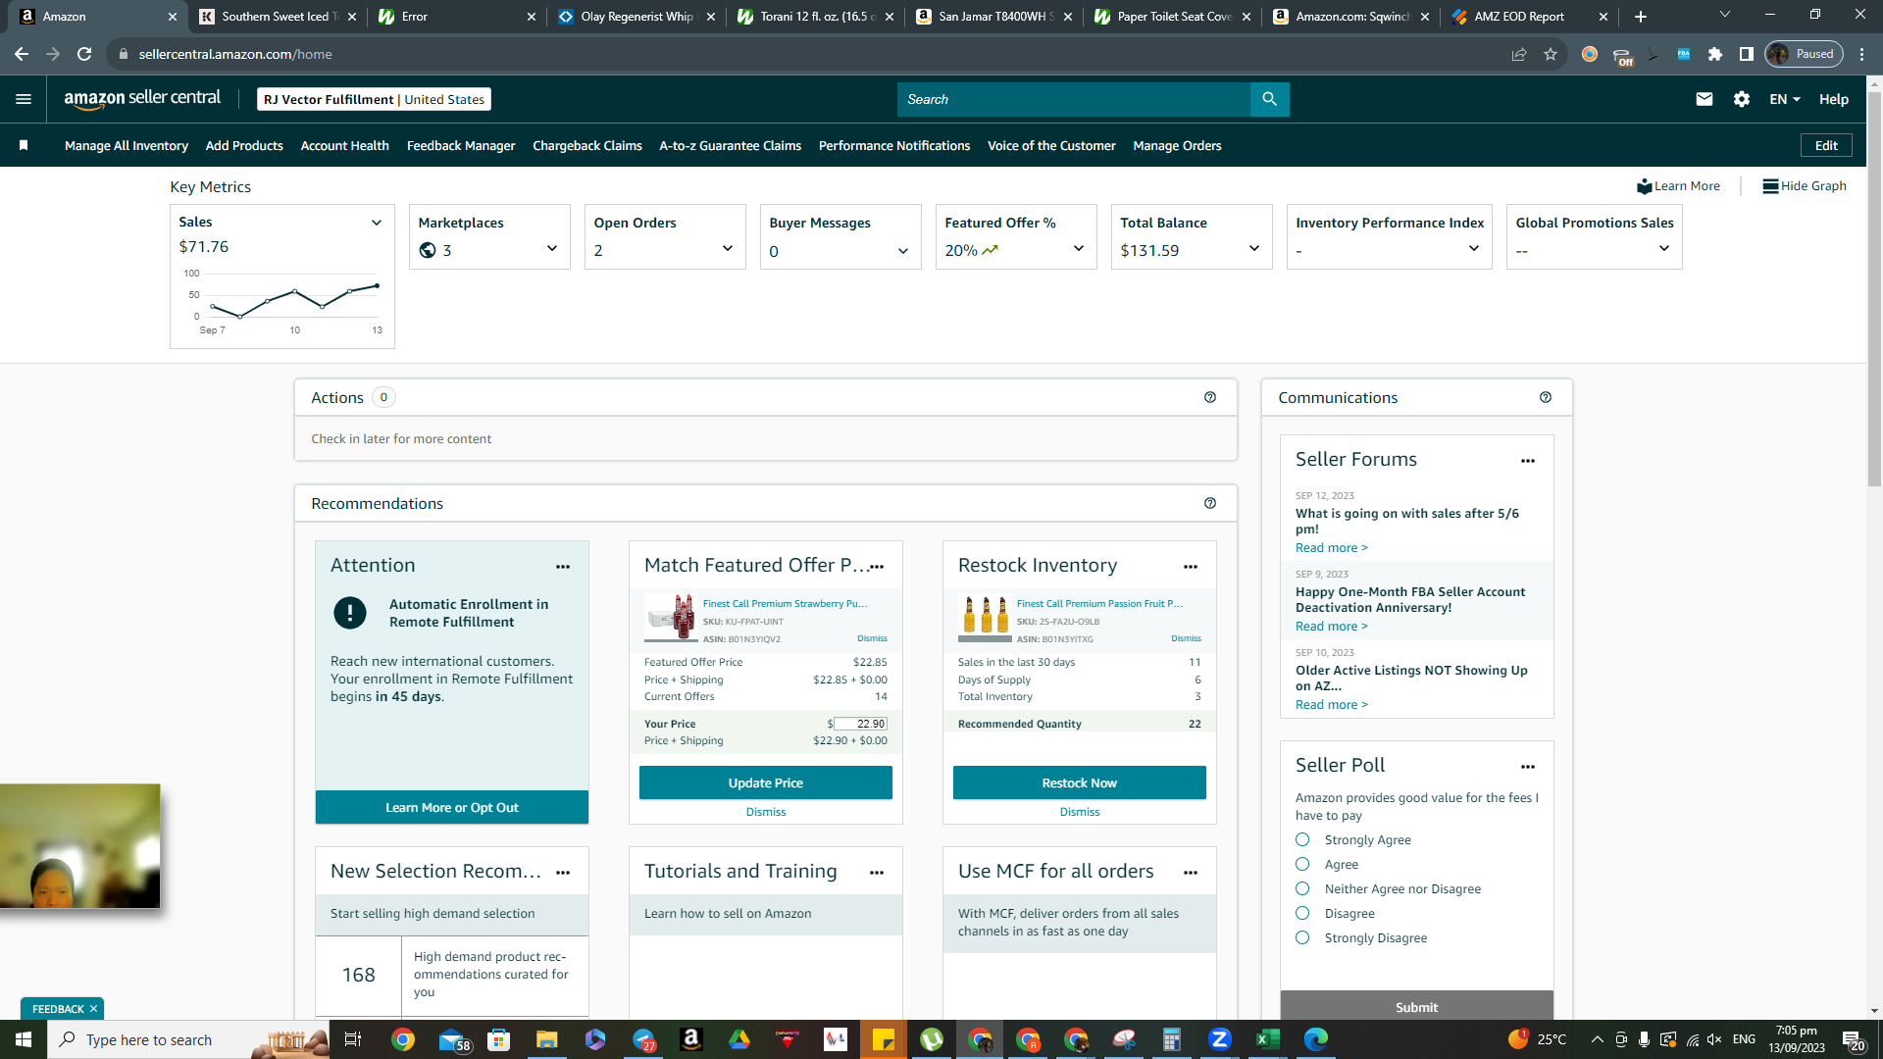This screenshot has width=1883, height=1059.
Task: Open the Seller Forums options menu
Action: 1528,461
